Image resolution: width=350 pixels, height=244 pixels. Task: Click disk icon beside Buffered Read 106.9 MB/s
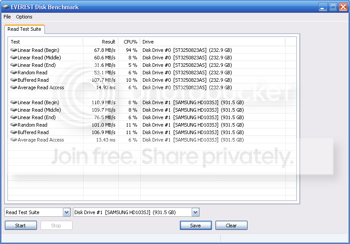coord(14,132)
